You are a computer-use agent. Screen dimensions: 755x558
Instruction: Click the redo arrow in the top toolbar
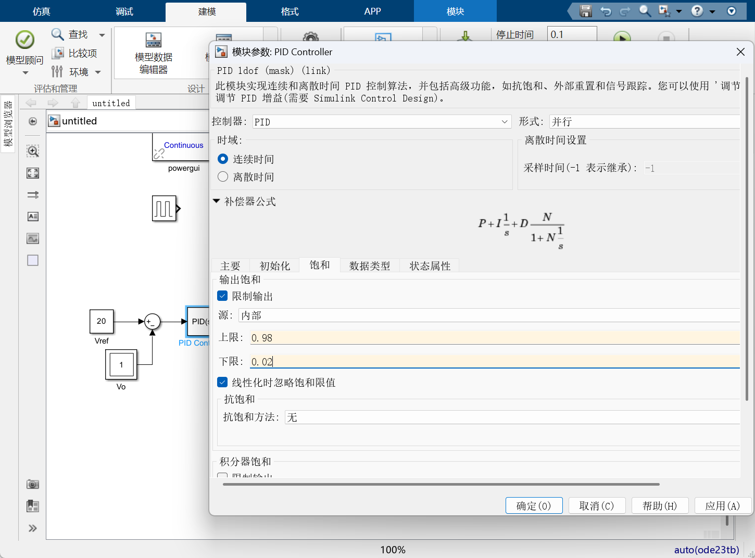[x=625, y=11]
